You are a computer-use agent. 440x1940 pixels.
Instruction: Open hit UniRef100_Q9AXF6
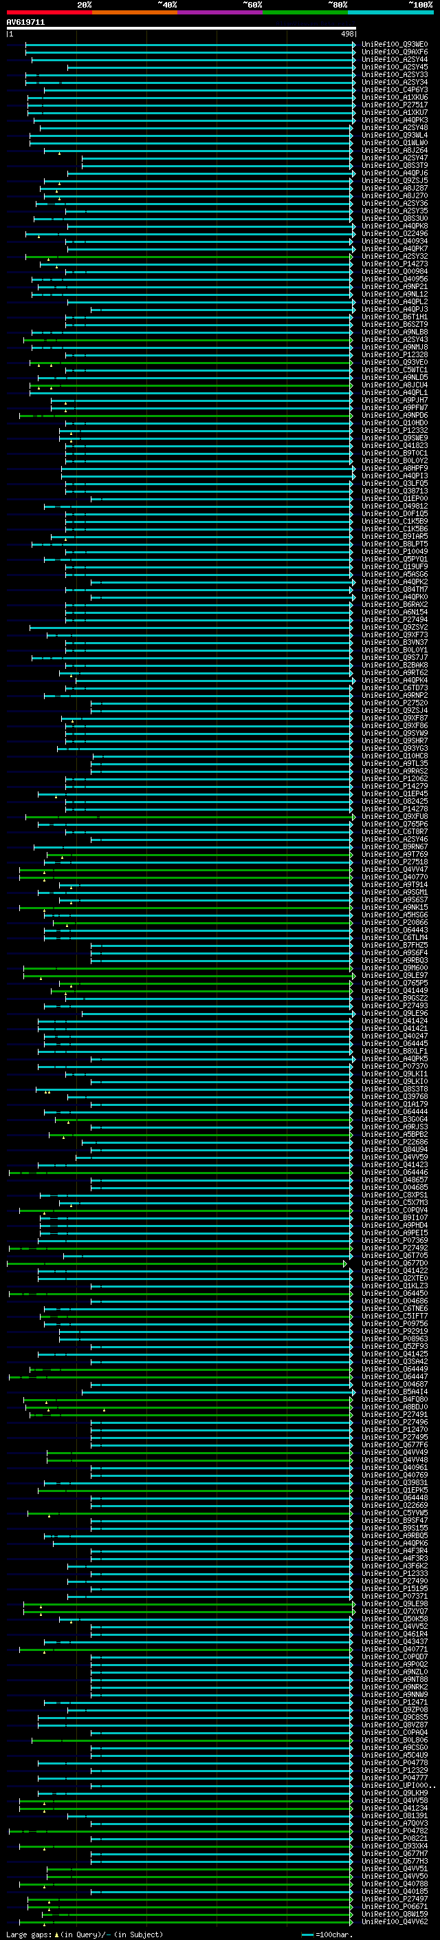tap(395, 52)
